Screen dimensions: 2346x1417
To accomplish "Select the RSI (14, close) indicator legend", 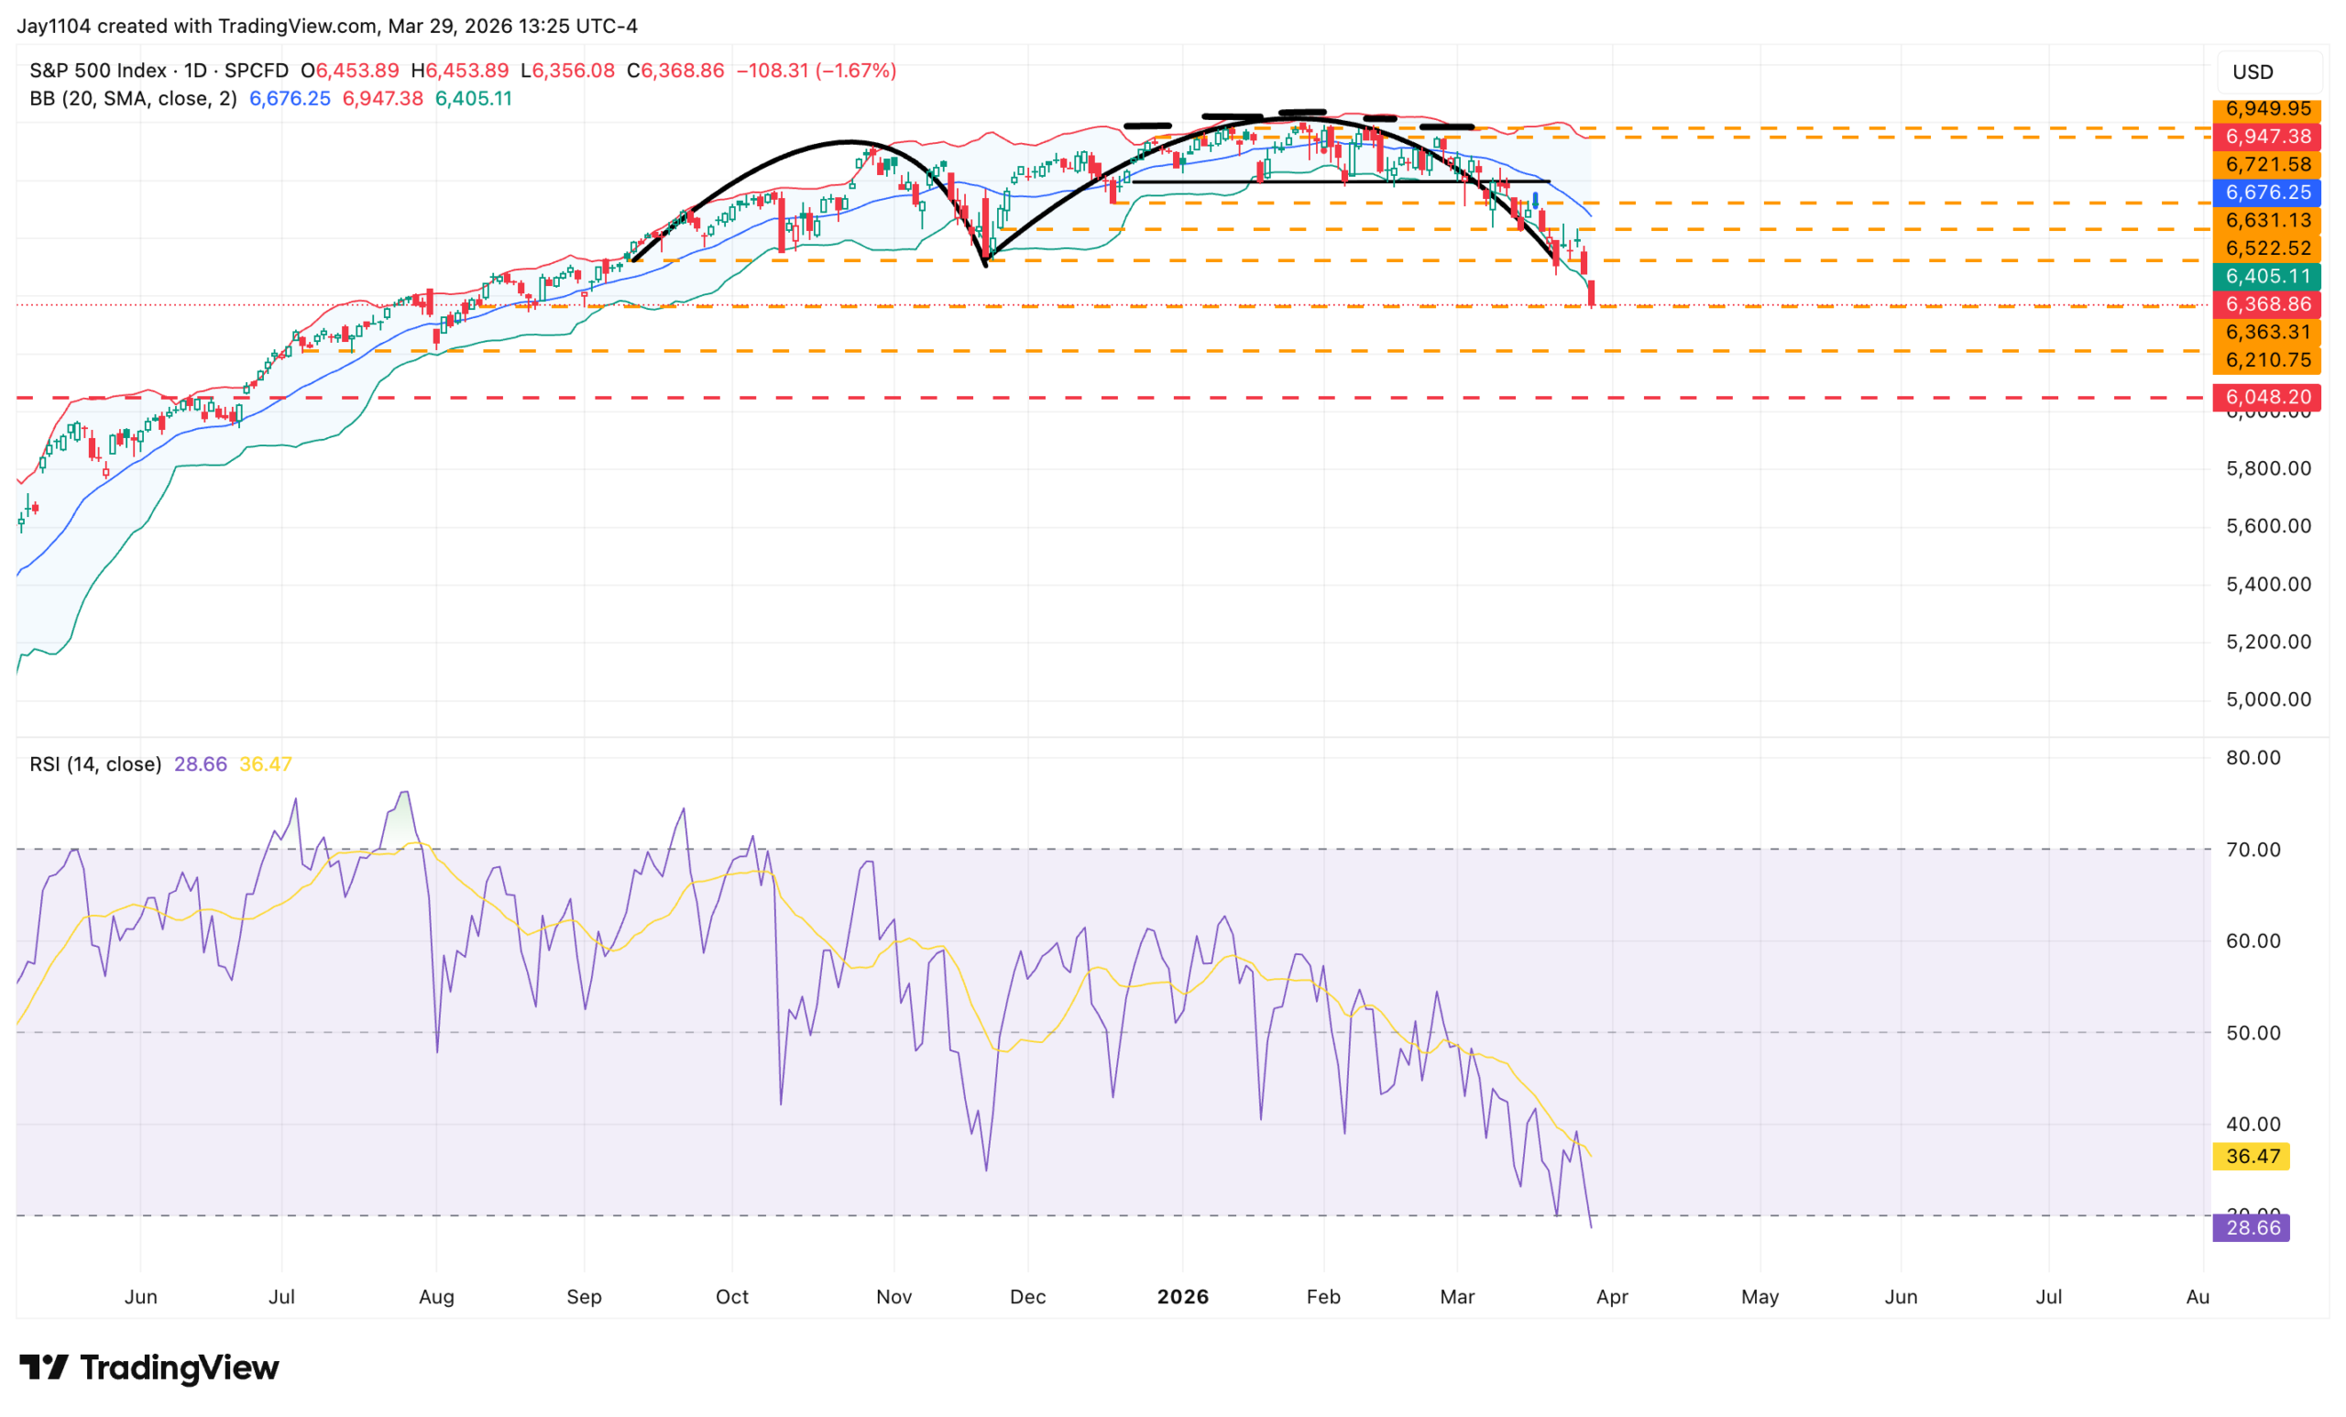I will 95,764.
